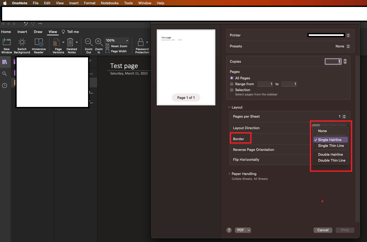Expand the Deleted Notes dropdown arrow
The image size is (367, 242).
(x=77, y=42)
